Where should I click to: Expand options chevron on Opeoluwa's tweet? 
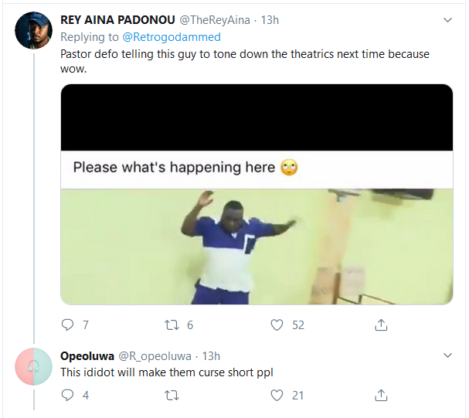pos(447,355)
